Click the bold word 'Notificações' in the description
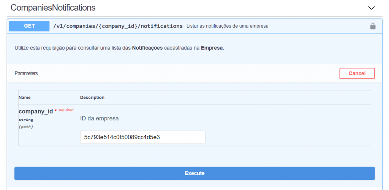Image resolution: width=389 pixels, height=190 pixels. tap(147, 48)
